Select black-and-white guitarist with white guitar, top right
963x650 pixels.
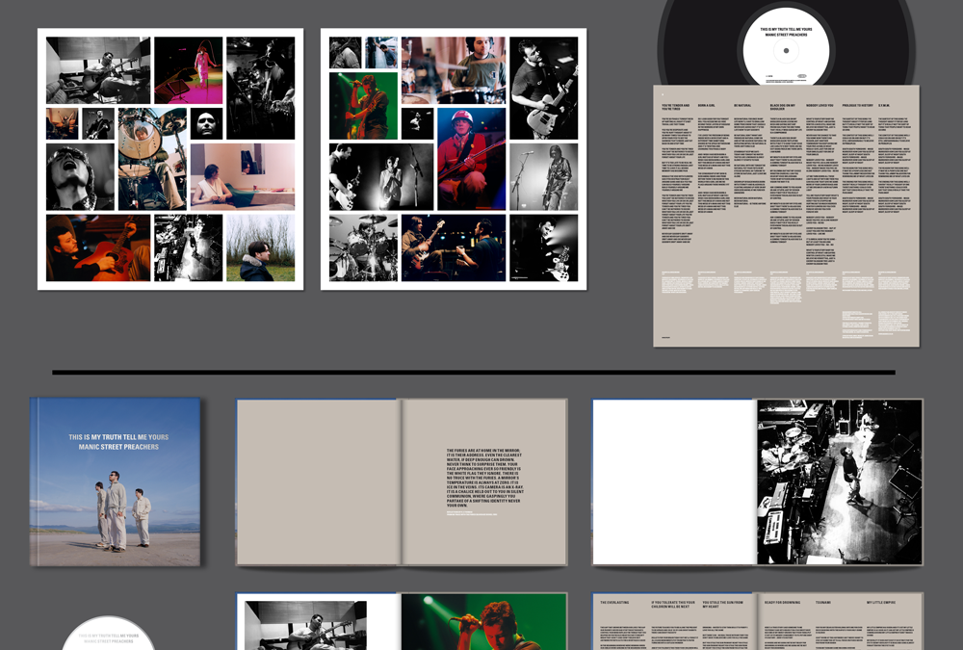(543, 88)
